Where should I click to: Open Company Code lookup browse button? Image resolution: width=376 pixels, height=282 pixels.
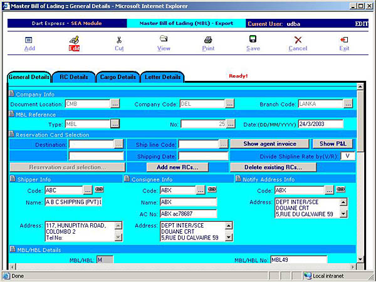coord(230,103)
